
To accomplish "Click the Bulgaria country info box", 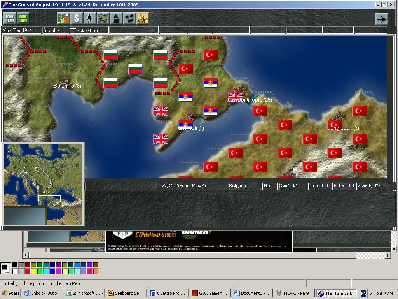I will [x=245, y=186].
